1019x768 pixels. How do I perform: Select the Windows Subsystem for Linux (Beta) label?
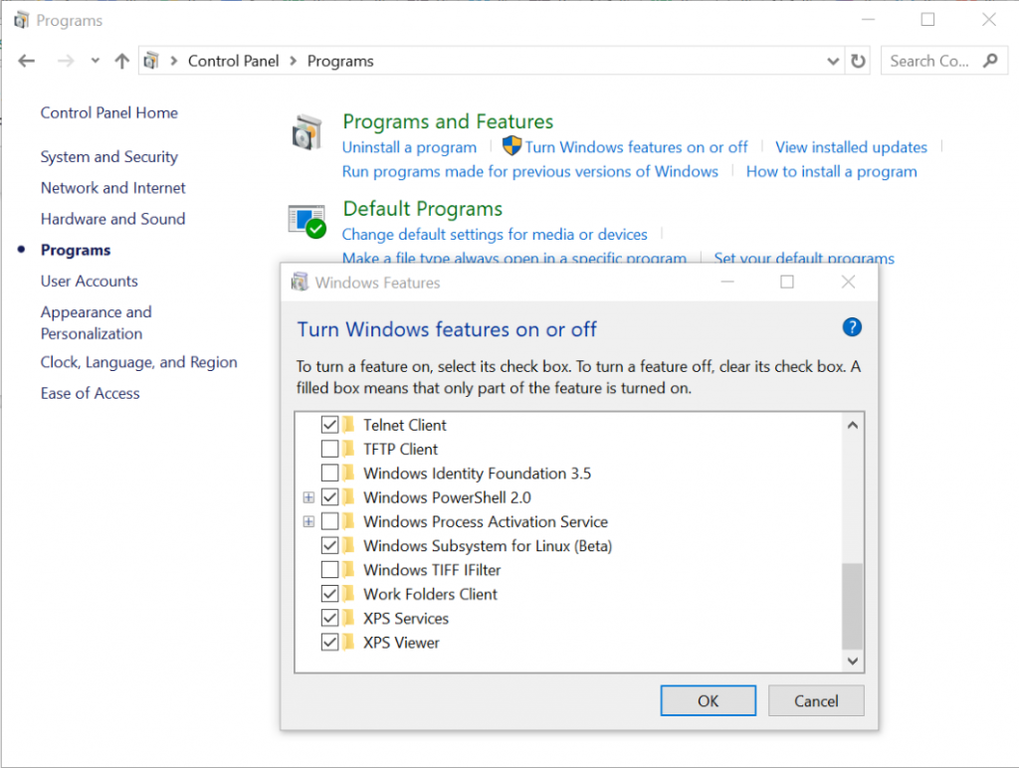tap(488, 546)
